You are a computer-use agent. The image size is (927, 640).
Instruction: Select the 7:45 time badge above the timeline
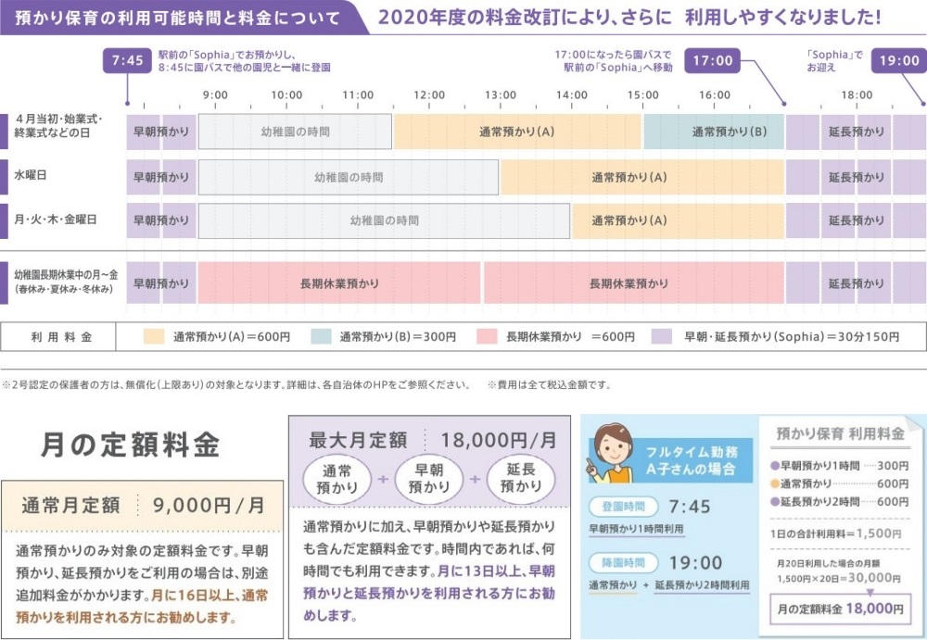coord(127,60)
